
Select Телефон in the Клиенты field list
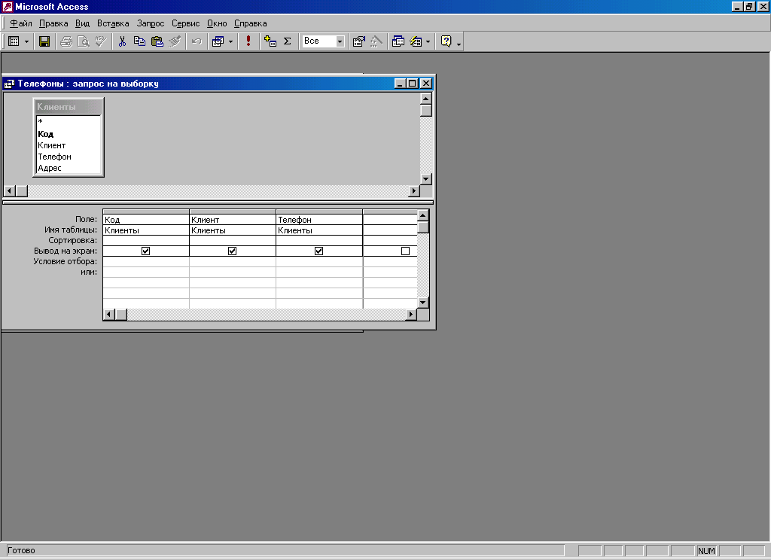[69, 157]
